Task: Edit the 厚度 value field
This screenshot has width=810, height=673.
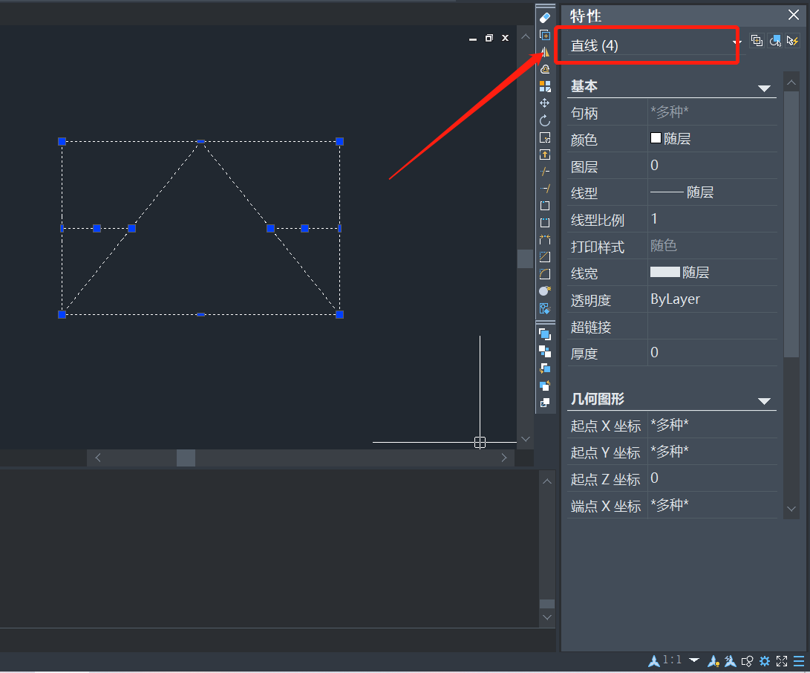Action: tap(712, 353)
